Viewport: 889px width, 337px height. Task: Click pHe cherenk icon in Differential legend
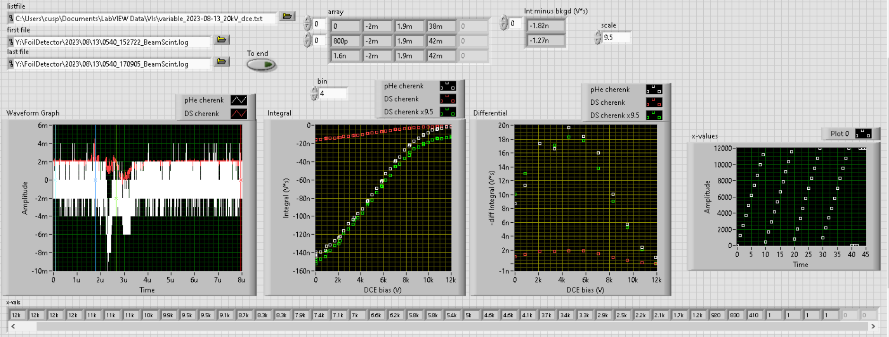point(654,90)
